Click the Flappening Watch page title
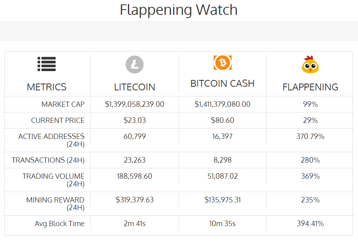The image size is (358, 243). pos(179,10)
